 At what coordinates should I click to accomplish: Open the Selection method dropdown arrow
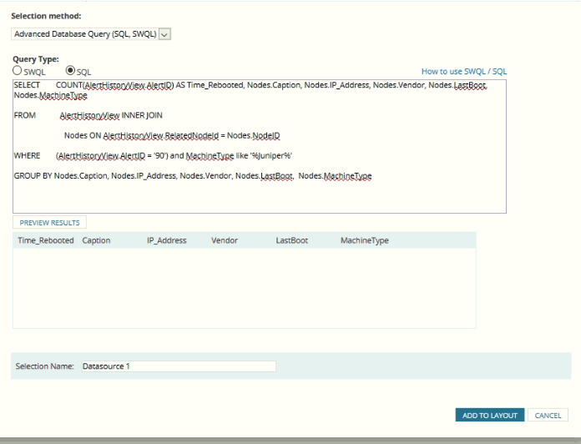[165, 34]
